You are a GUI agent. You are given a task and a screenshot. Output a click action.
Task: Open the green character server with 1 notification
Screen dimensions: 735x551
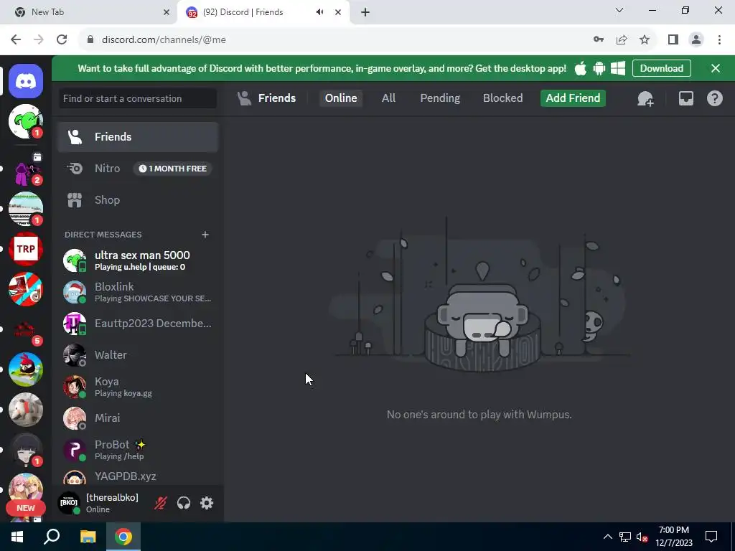[26, 121]
